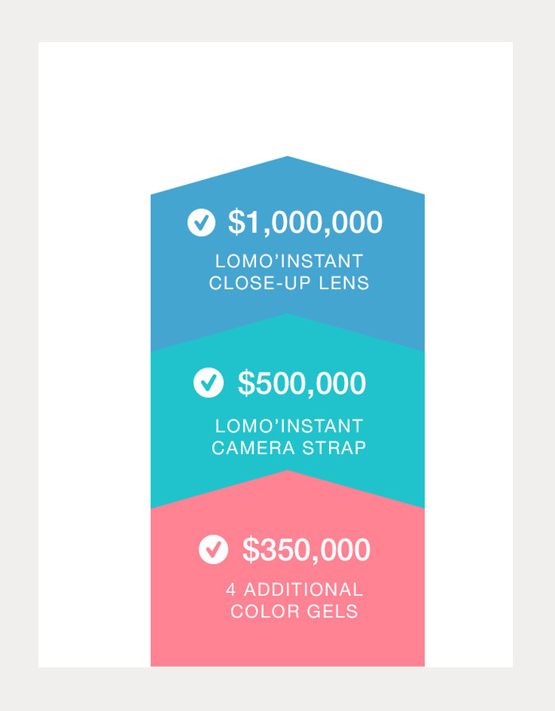Click the CLOSE-UP LENS label

click(x=289, y=283)
